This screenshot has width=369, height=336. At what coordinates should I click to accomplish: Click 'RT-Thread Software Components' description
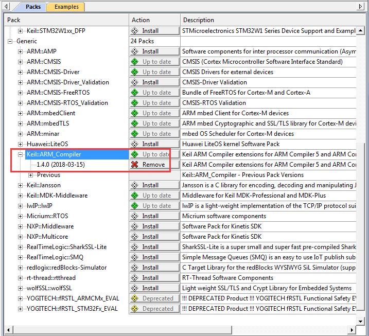(x=227, y=278)
